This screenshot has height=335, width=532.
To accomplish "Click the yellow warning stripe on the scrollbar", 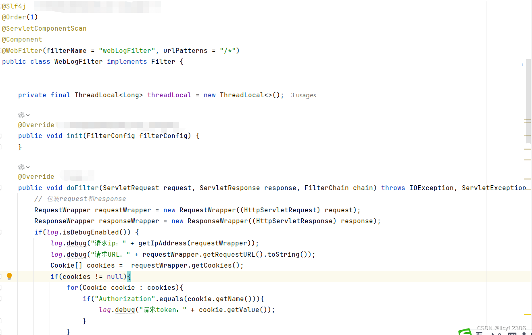I will (528, 314).
